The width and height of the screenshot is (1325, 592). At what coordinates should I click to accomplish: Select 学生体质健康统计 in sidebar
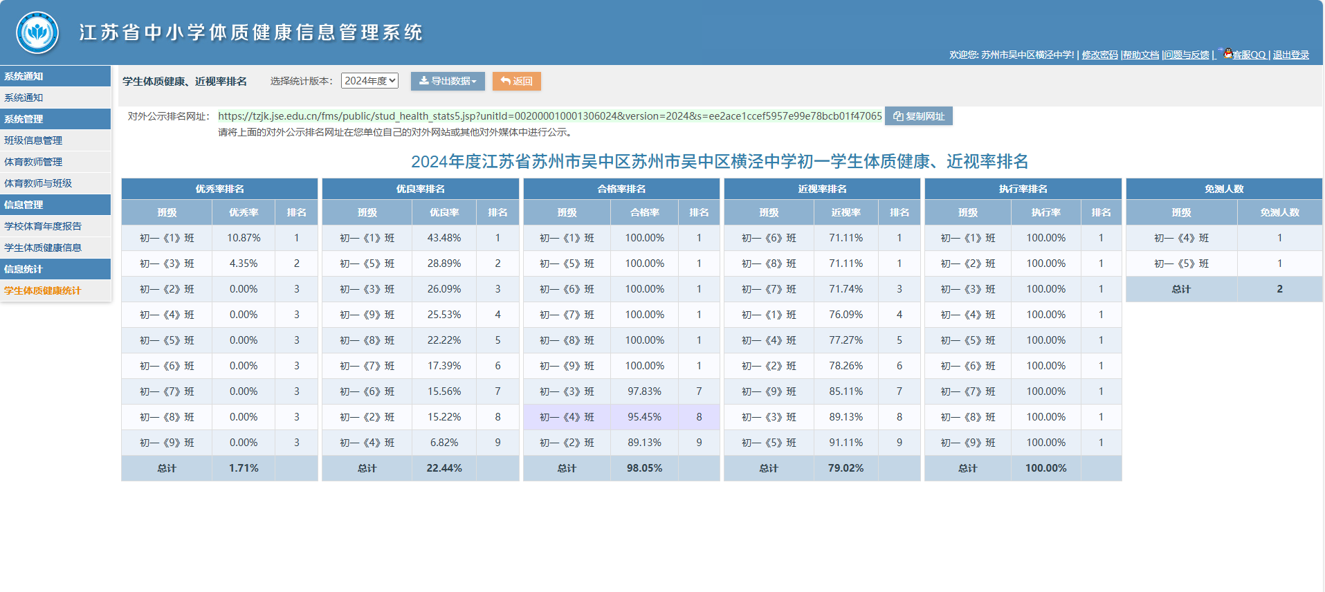pyautogui.click(x=55, y=290)
